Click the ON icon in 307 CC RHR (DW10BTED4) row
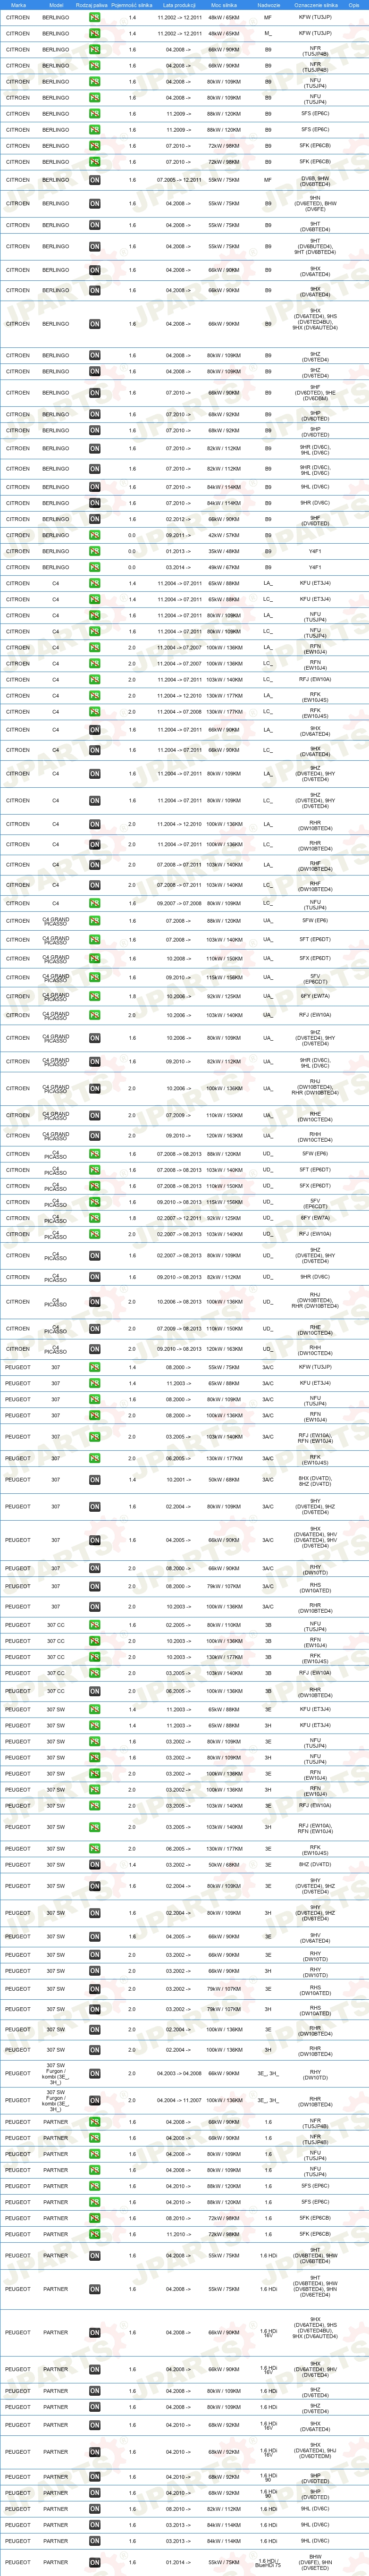The height and width of the screenshot is (2576, 369). click(94, 1691)
